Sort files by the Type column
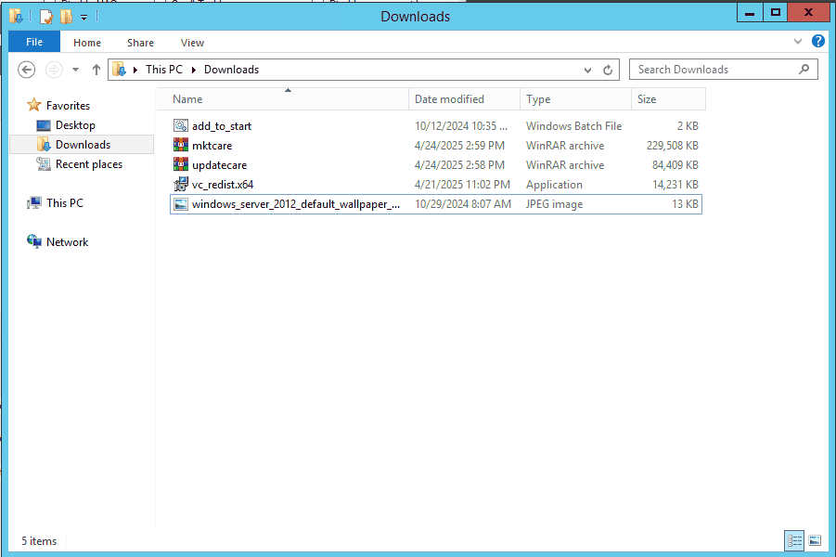This screenshot has height=557, width=836. click(x=575, y=99)
